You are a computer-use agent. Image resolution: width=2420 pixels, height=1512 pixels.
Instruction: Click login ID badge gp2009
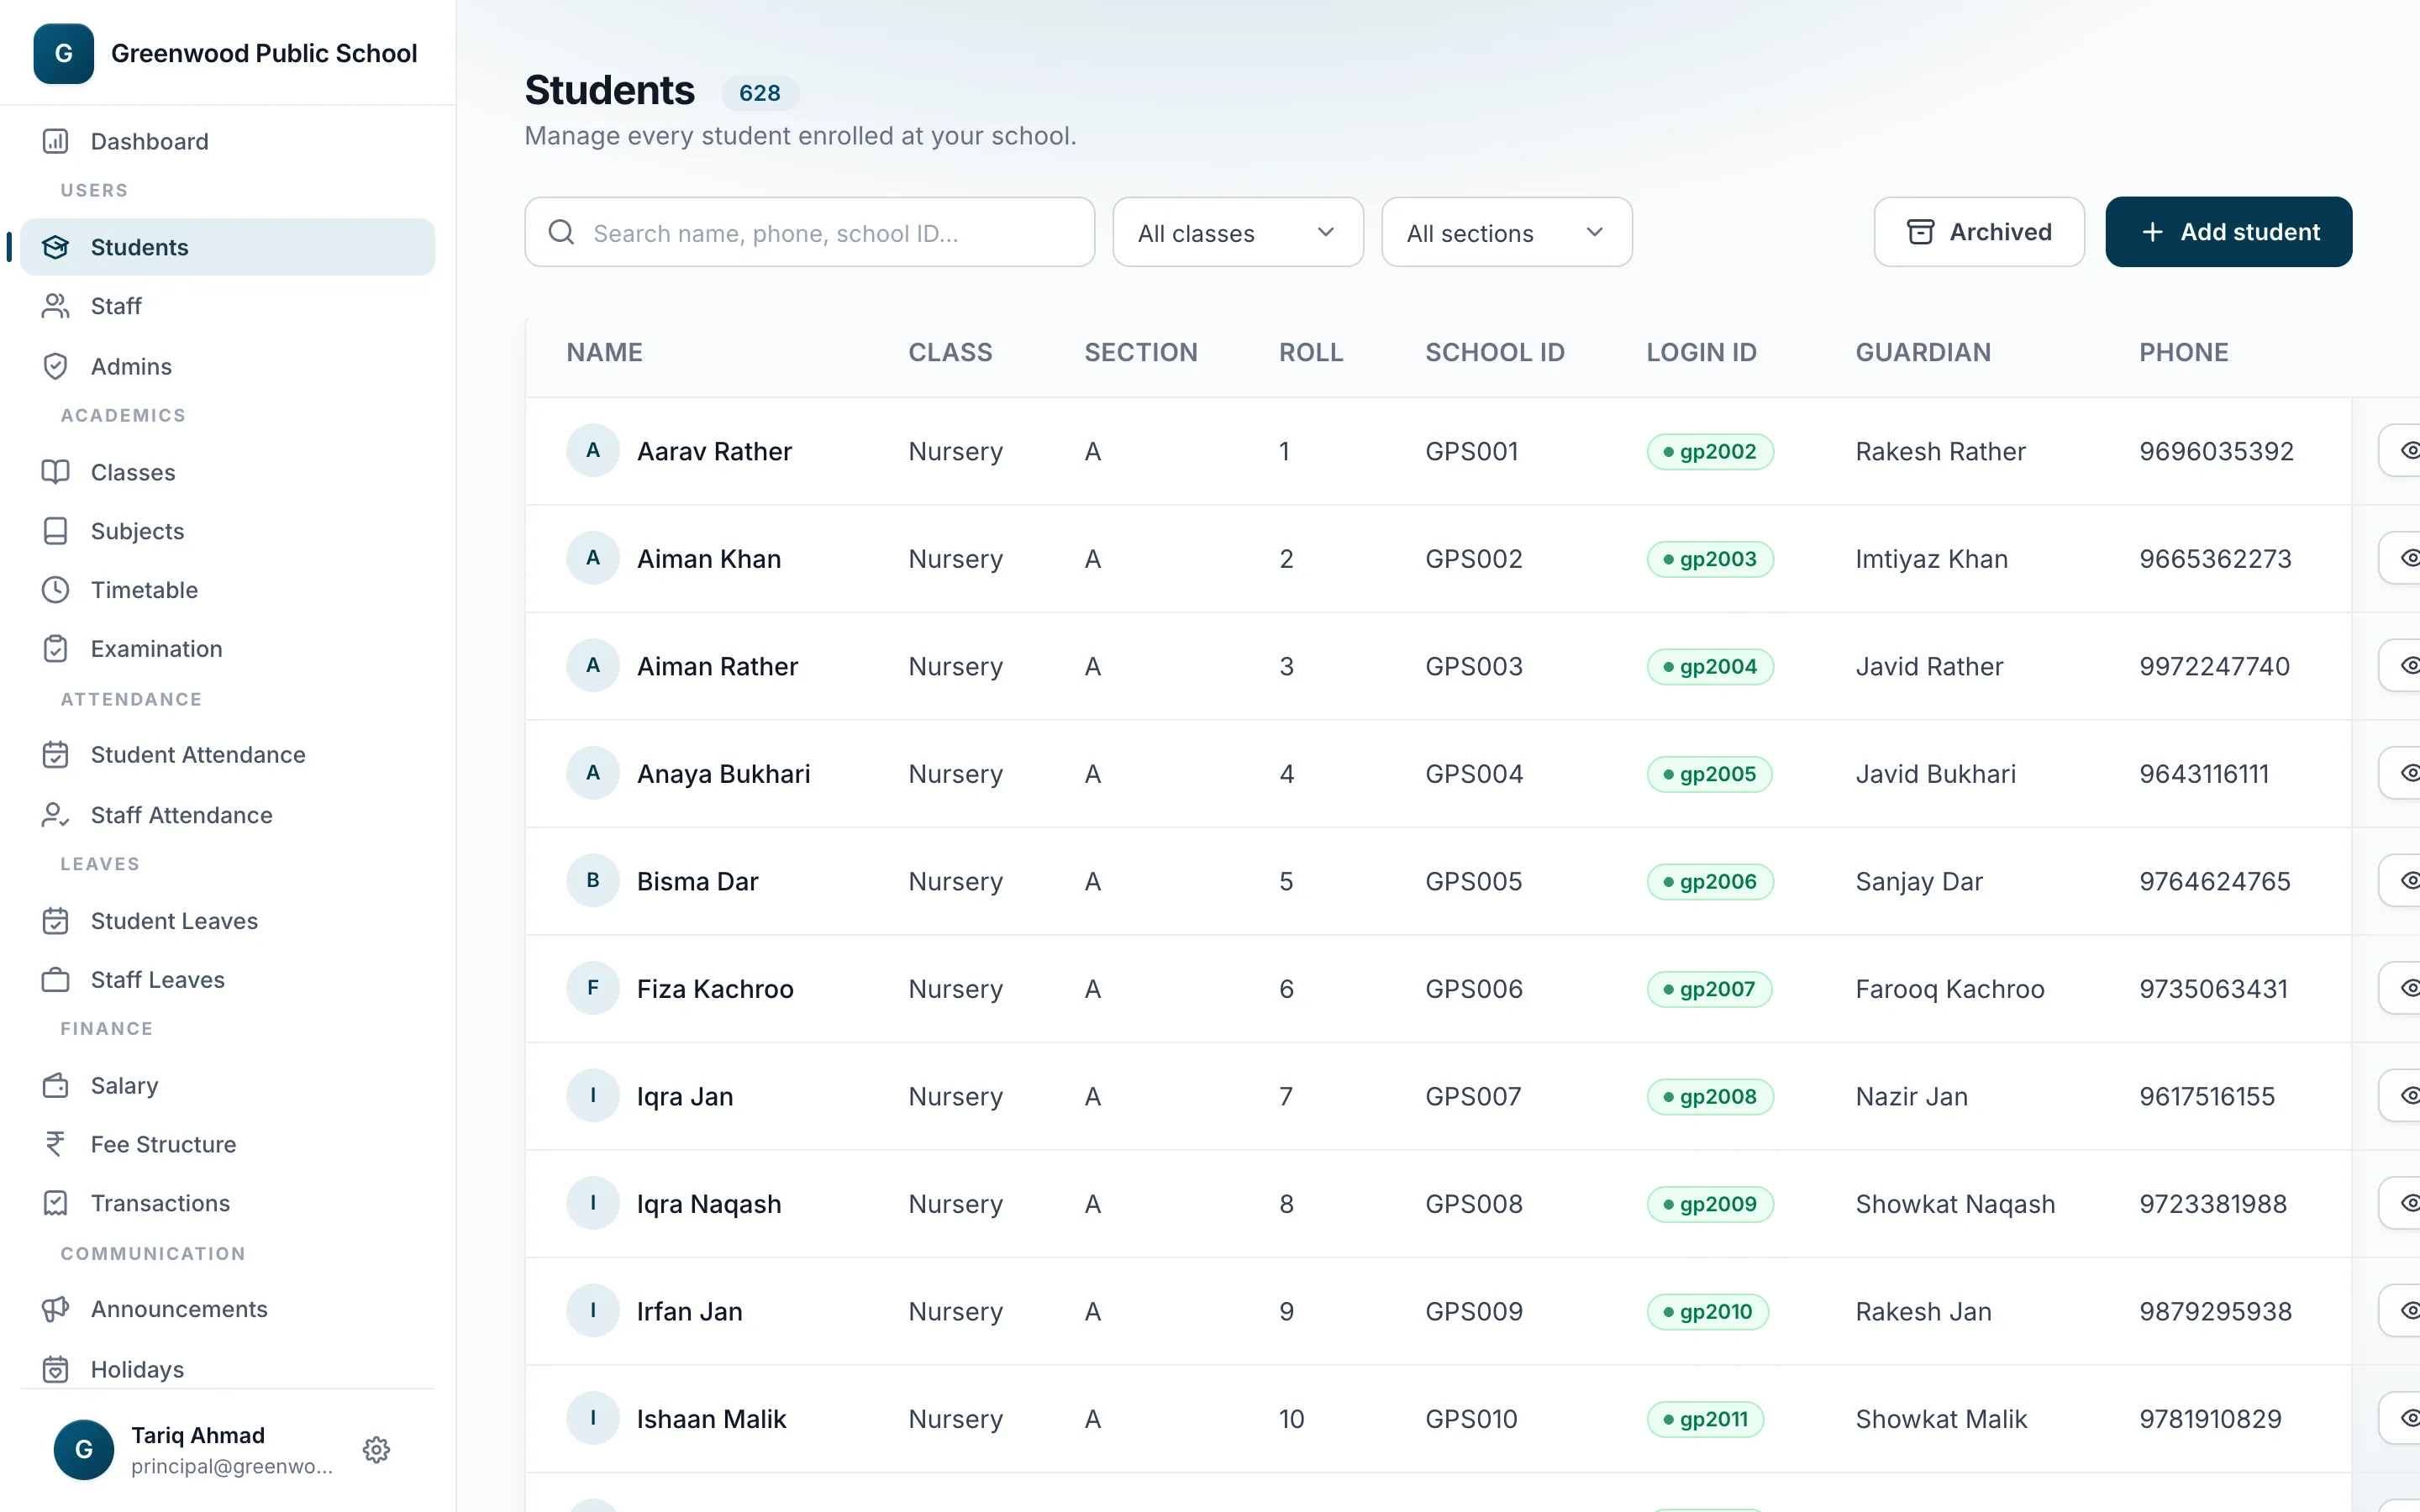[1710, 1204]
